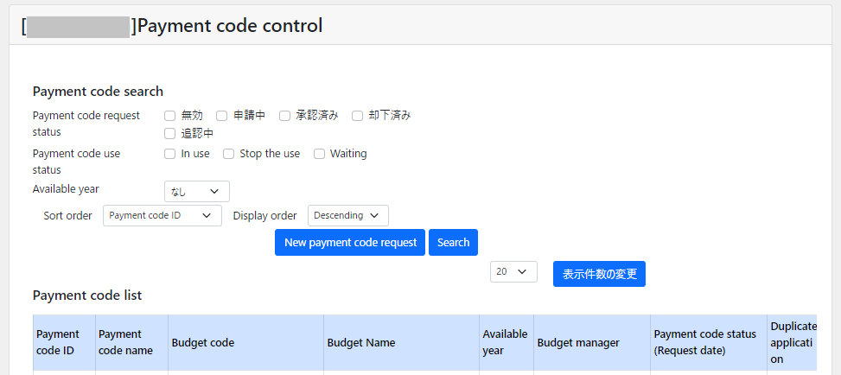Image resolution: width=841 pixels, height=375 pixels.
Task: Open the 20 items per page dropdown
Action: pos(513,272)
